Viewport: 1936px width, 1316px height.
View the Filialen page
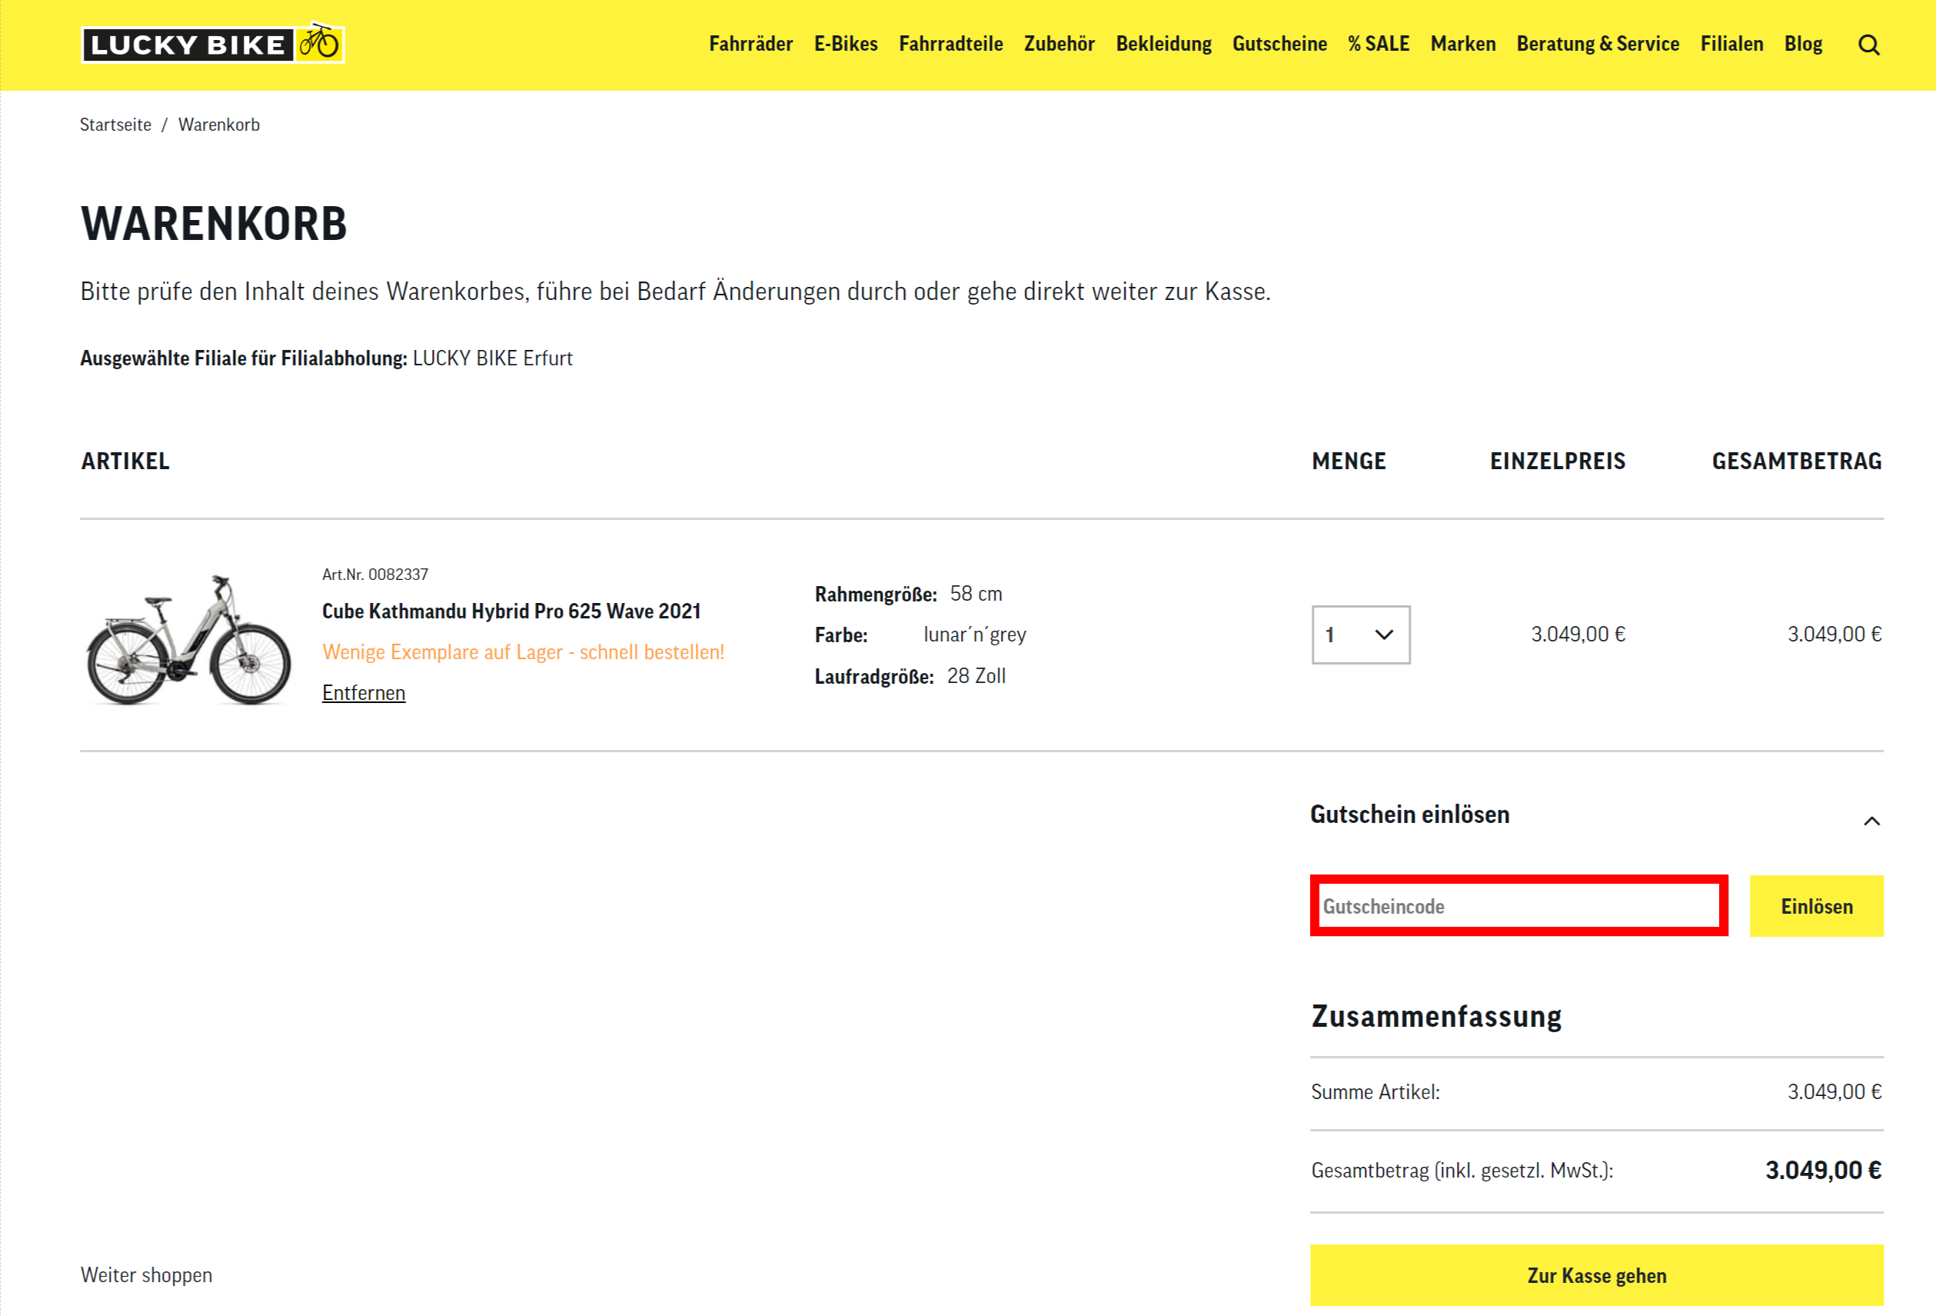1731,44
